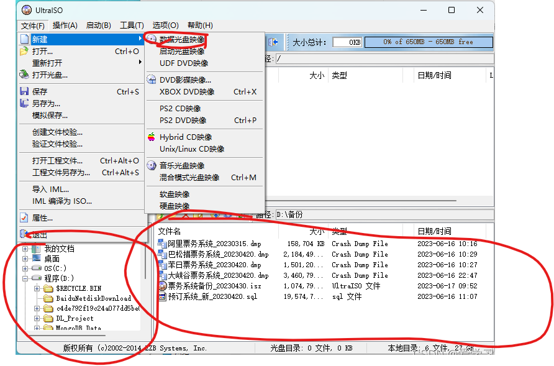554x366 pixels.
Task: Click the properties checkmark icon beside 属性...
Action: pos(24,217)
